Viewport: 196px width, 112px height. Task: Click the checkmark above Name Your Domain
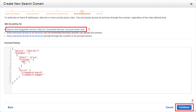coord(12,10)
